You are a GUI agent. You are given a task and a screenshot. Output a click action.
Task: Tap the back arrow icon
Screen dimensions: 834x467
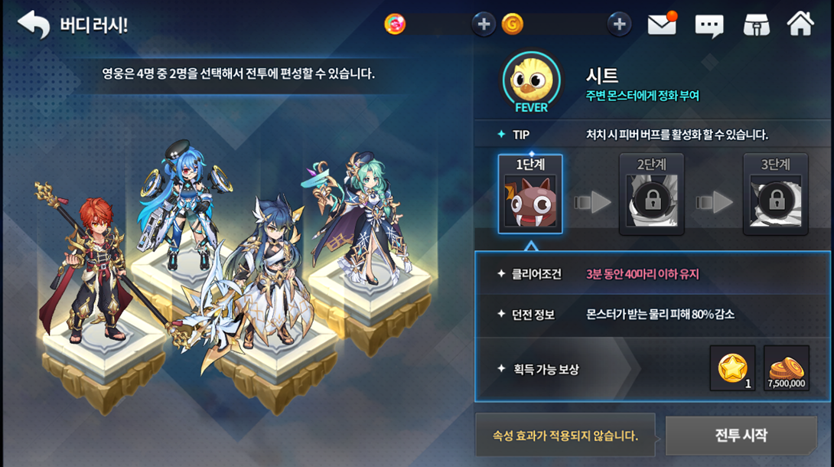point(34,24)
